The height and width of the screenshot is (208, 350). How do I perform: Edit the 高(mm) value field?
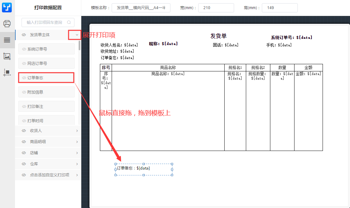[279, 8]
